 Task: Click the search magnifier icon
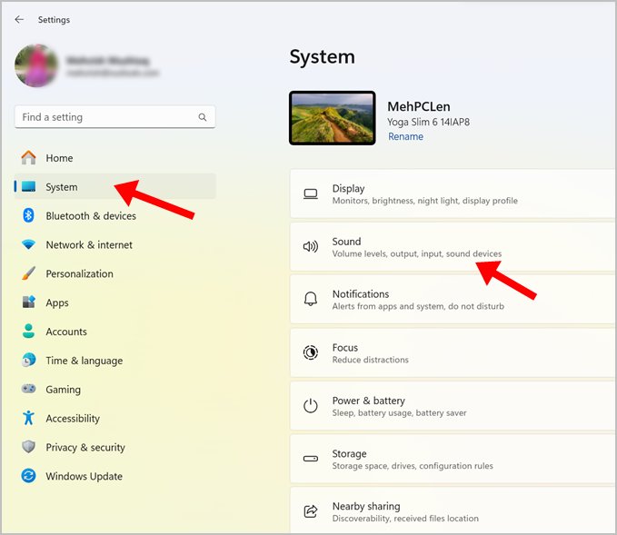tap(203, 117)
